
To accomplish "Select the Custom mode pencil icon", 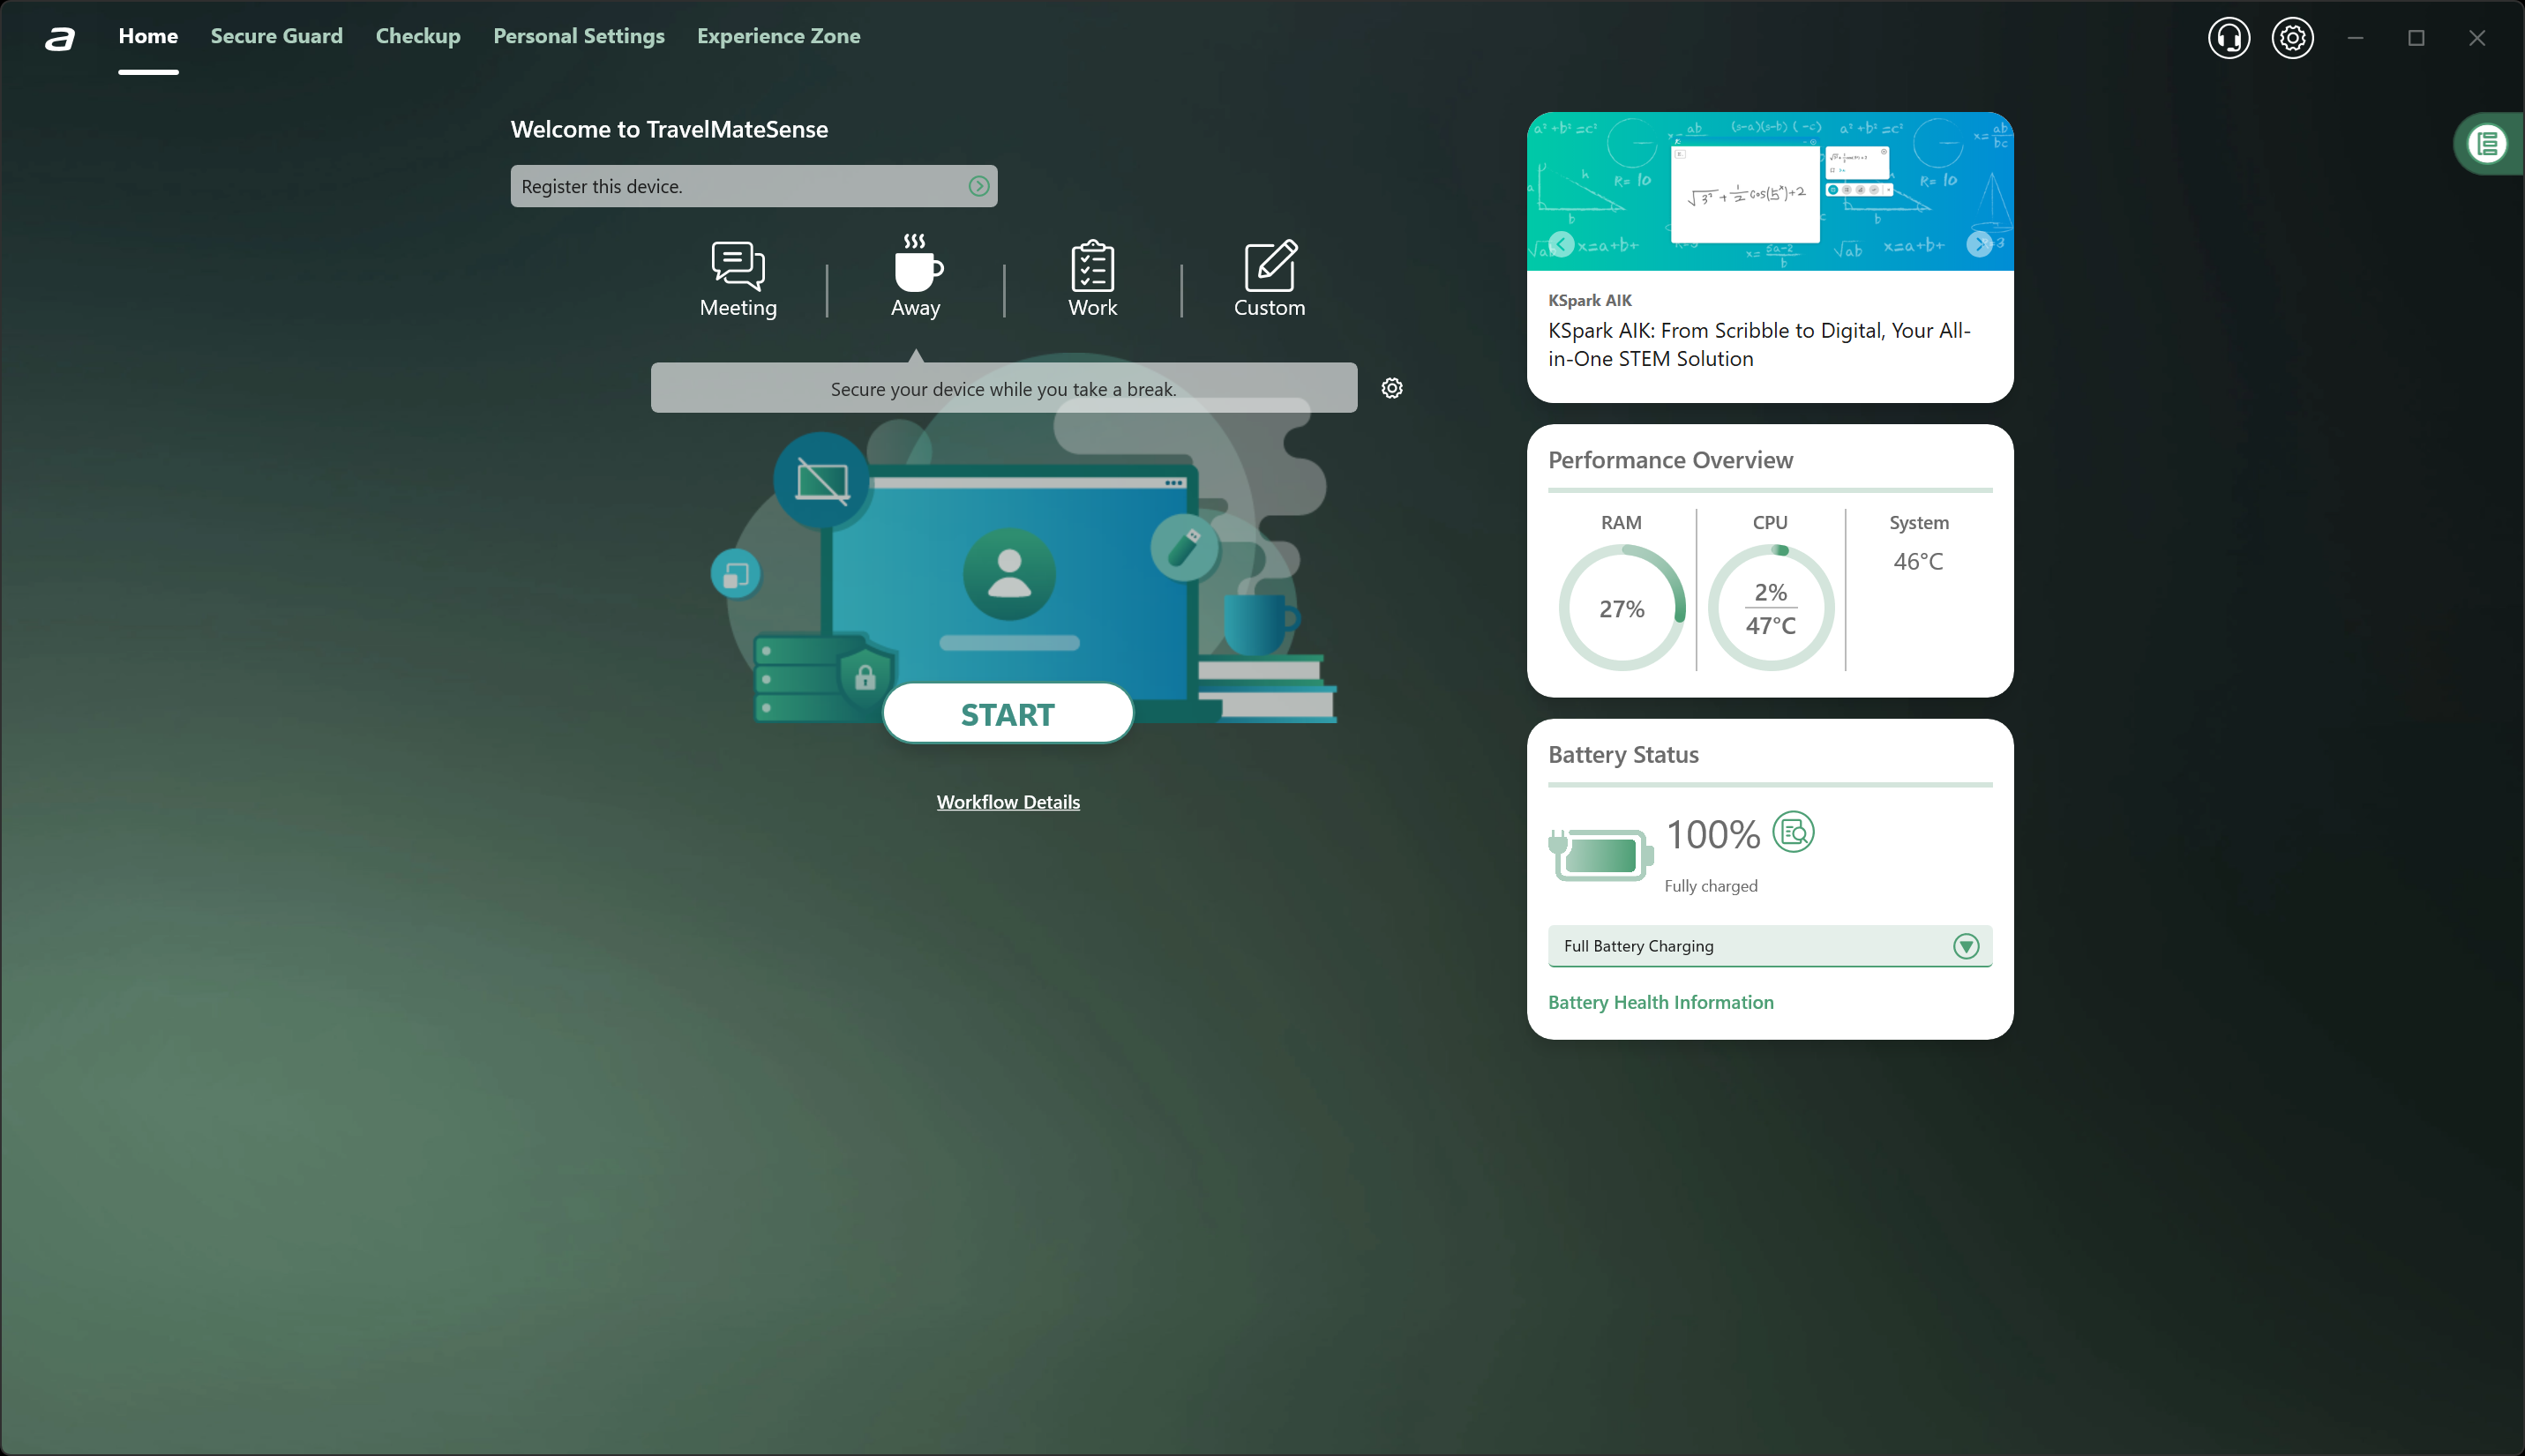I will [1270, 266].
